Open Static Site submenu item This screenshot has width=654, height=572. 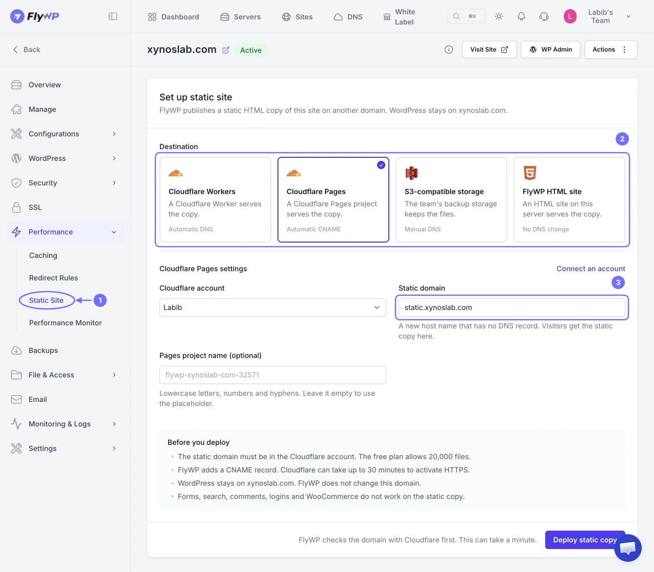[x=46, y=300]
